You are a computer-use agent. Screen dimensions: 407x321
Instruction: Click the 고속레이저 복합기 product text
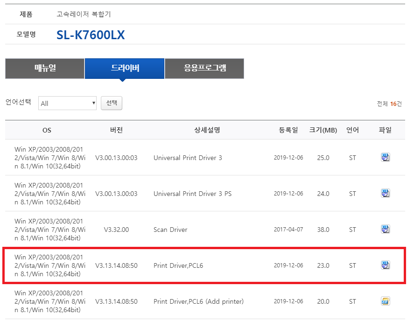point(84,14)
